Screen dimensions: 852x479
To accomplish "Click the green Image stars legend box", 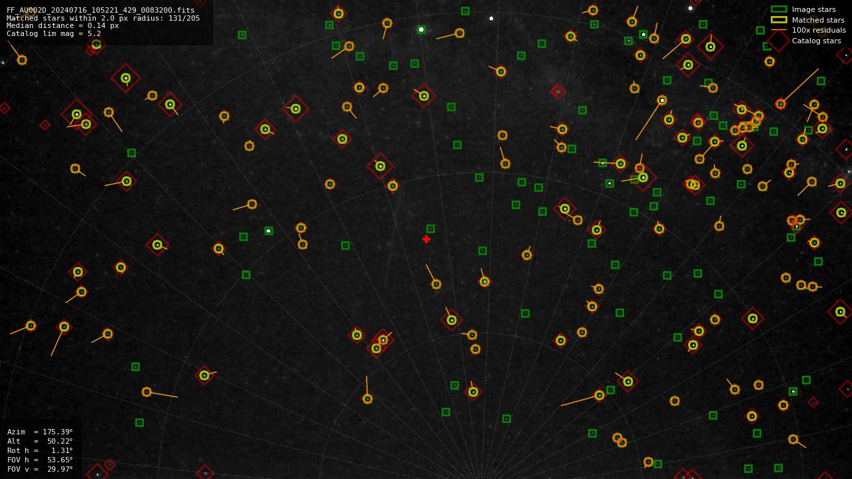I will (x=779, y=9).
